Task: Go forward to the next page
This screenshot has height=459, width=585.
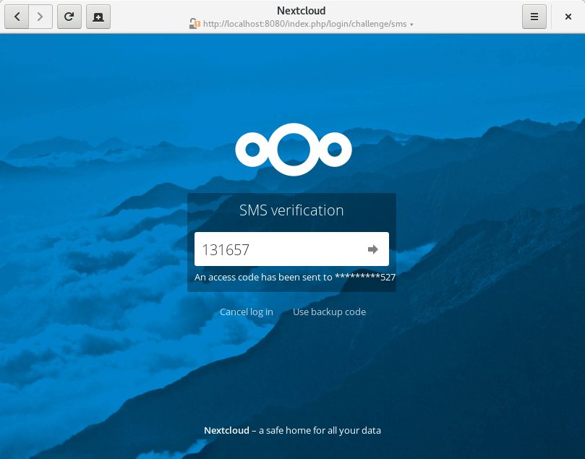Action: tap(40, 17)
